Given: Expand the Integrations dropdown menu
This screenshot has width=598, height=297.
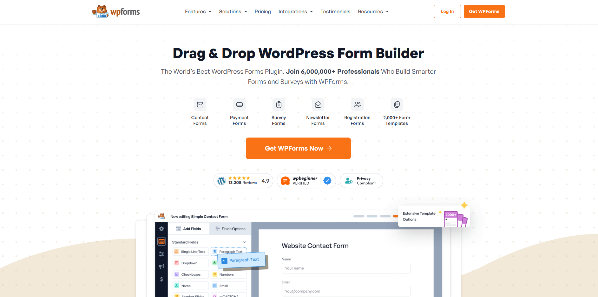Looking at the screenshot, I should (295, 12).
